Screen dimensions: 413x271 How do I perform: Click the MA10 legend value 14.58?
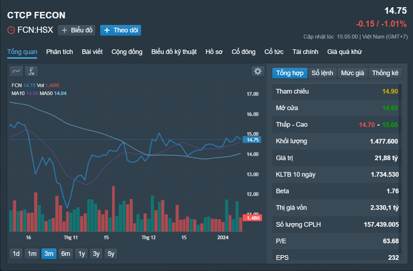pyautogui.click(x=32, y=93)
